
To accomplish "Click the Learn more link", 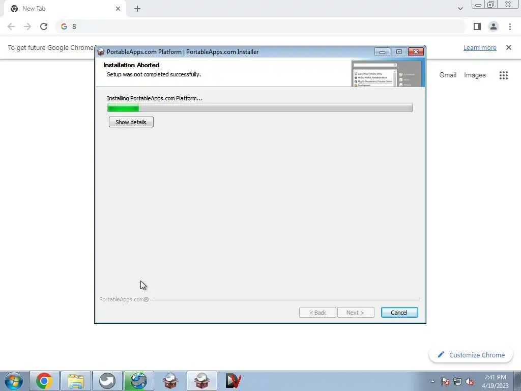I will coord(480,47).
